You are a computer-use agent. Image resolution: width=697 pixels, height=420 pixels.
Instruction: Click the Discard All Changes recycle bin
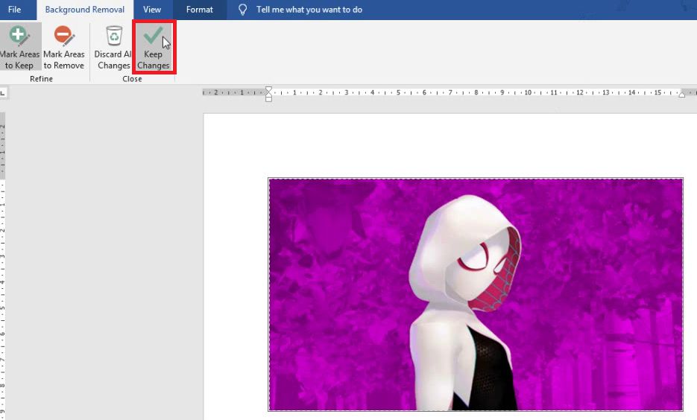click(x=113, y=47)
